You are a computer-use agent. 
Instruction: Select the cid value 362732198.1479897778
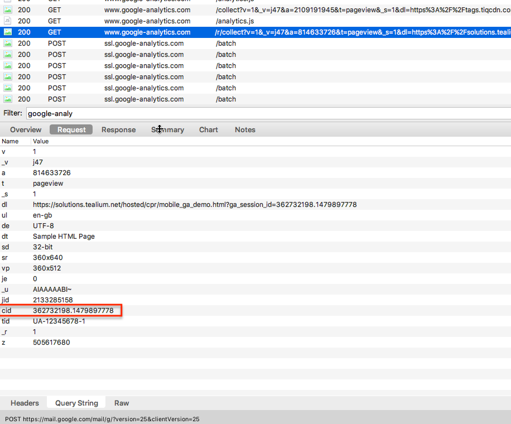pyautogui.click(x=73, y=310)
